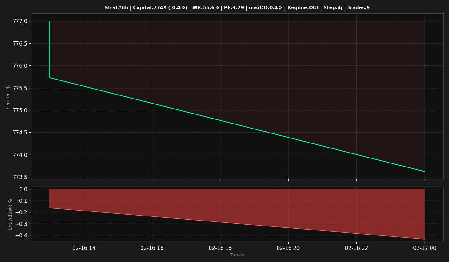449x262 pixels.
Task: Select the 774.0 capital axis tick label
Action: [x=20, y=155]
